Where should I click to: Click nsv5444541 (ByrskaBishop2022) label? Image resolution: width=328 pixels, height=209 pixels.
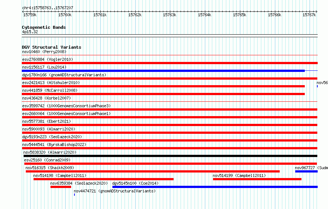click(54, 144)
